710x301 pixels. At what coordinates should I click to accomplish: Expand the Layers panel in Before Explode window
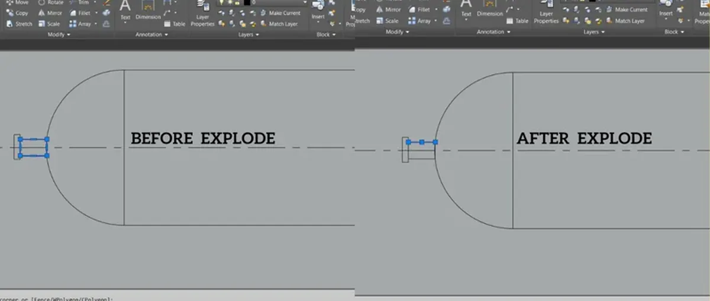point(249,35)
